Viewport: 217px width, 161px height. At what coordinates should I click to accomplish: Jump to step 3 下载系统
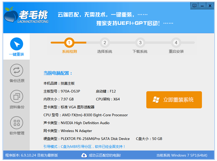click(140, 43)
